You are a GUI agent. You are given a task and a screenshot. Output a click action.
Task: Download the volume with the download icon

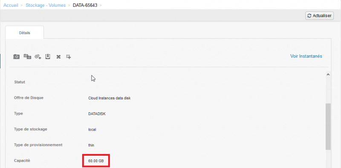(x=48, y=57)
